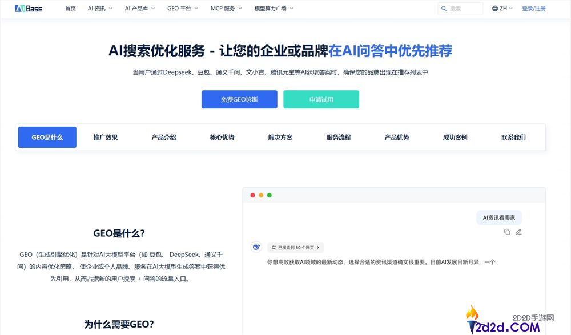Click the globe language icon
Screen dimensions: 571x335
(x=495, y=9)
